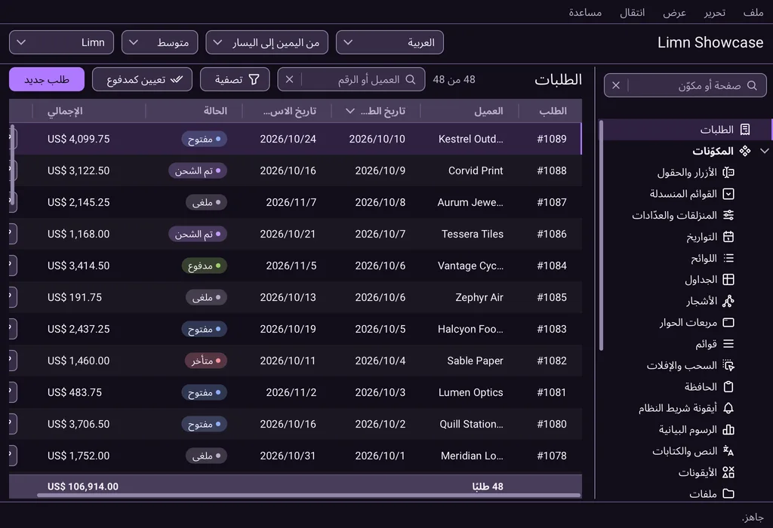The height and width of the screenshot is (528, 773).
Task: Click Zephyr Air customer name
Action: (479, 297)
